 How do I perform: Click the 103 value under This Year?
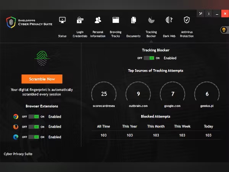tap(130, 135)
